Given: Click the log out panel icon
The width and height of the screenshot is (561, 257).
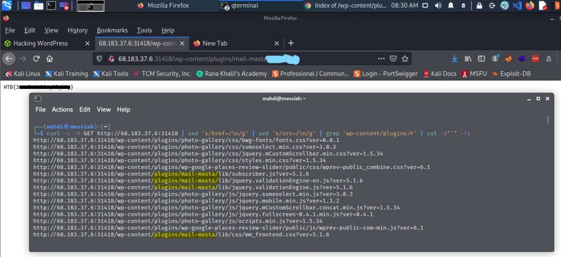Looking at the screenshot, I should [492, 5].
